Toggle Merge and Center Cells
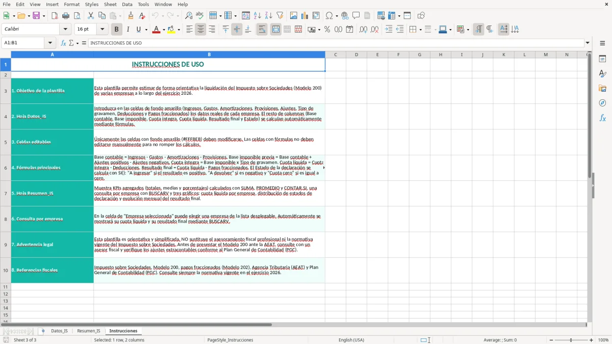 (x=275, y=30)
